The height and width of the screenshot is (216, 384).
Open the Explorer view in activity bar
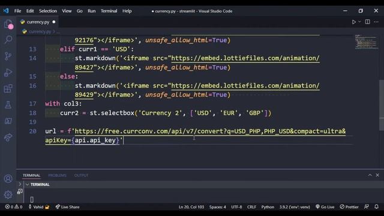8,24
